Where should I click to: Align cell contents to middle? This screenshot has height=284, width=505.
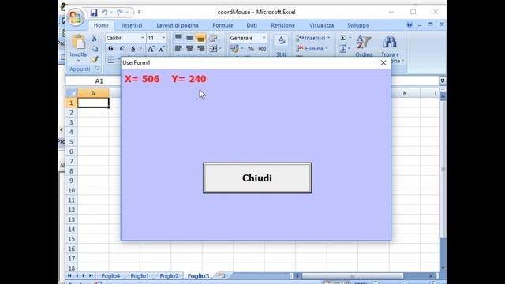[189, 38]
